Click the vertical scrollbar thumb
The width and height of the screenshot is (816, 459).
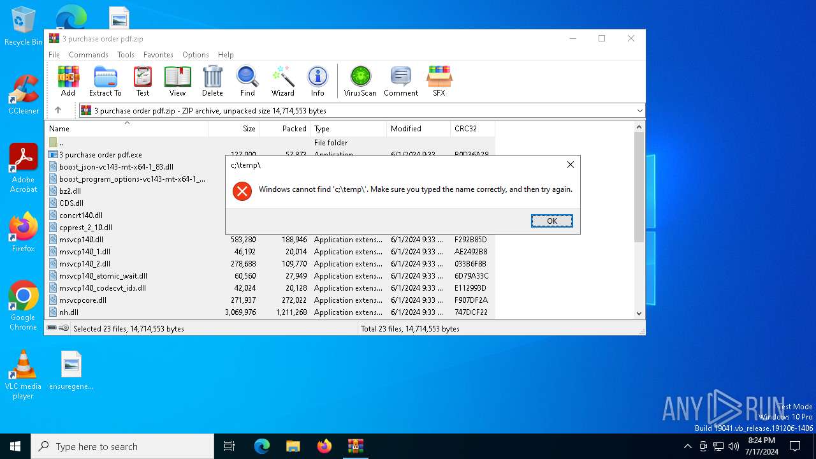(639, 187)
